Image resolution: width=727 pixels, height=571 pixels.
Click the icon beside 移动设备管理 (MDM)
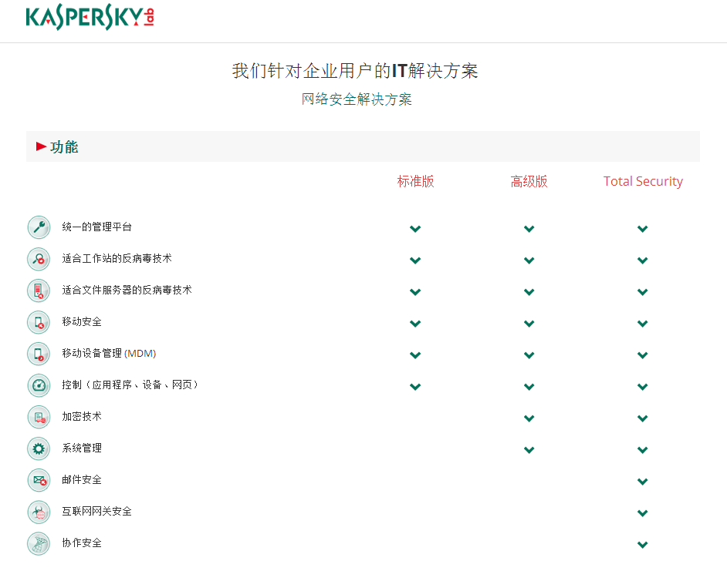[39, 354]
